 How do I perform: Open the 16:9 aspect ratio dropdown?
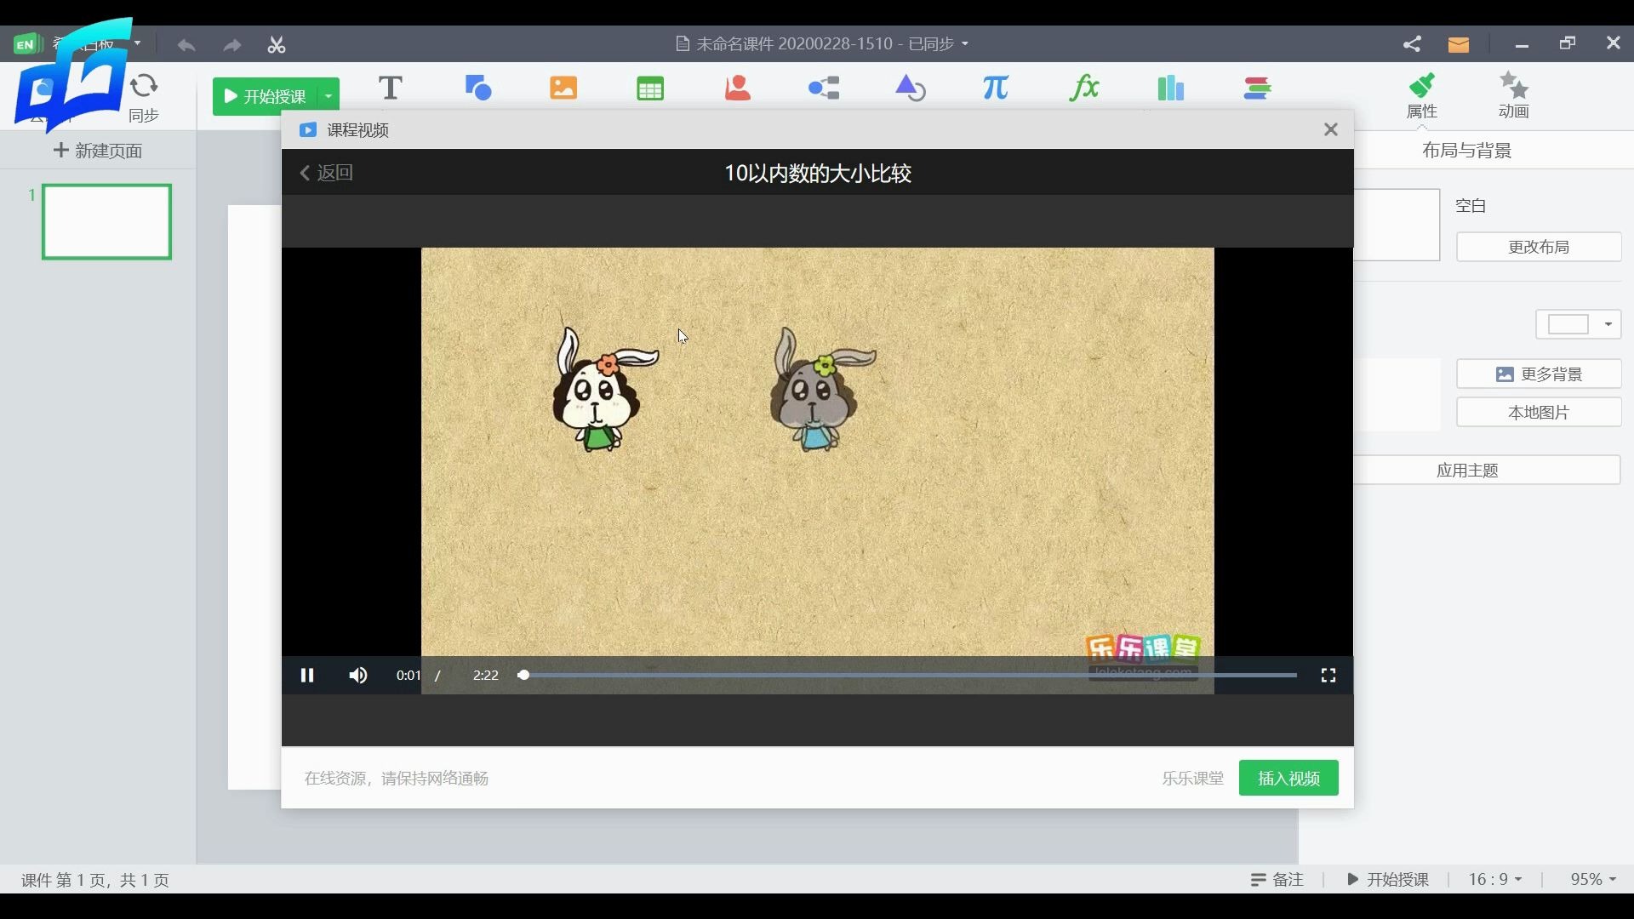[x=1494, y=879]
